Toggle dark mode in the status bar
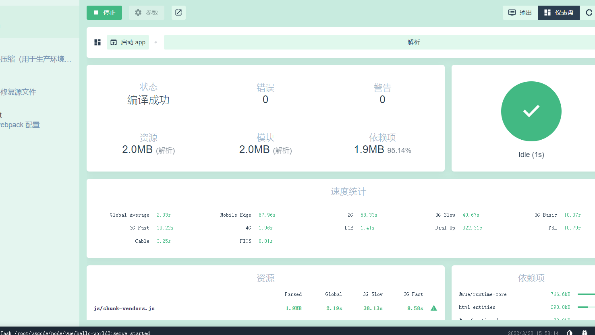Image resolution: width=595 pixels, height=335 pixels. click(569, 332)
